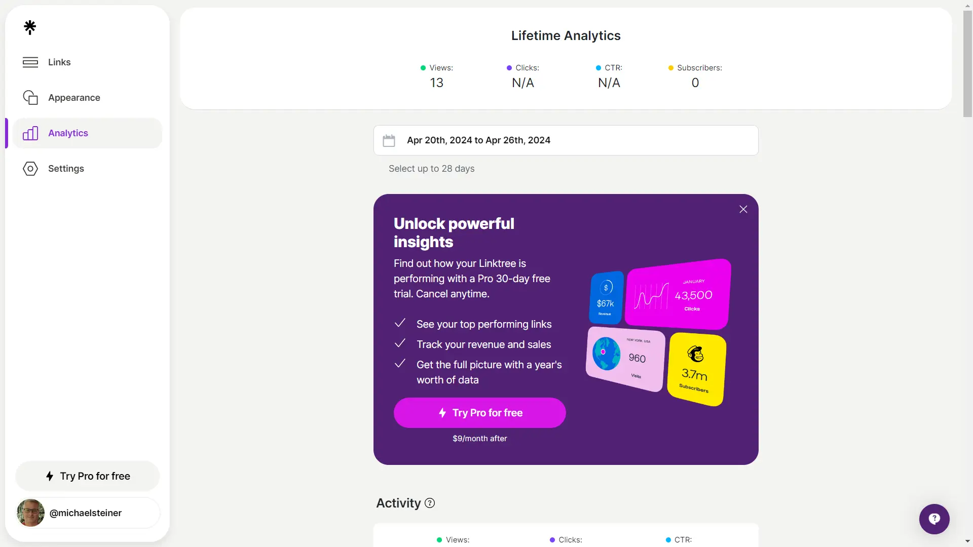Click the calendar date picker icon

point(388,140)
